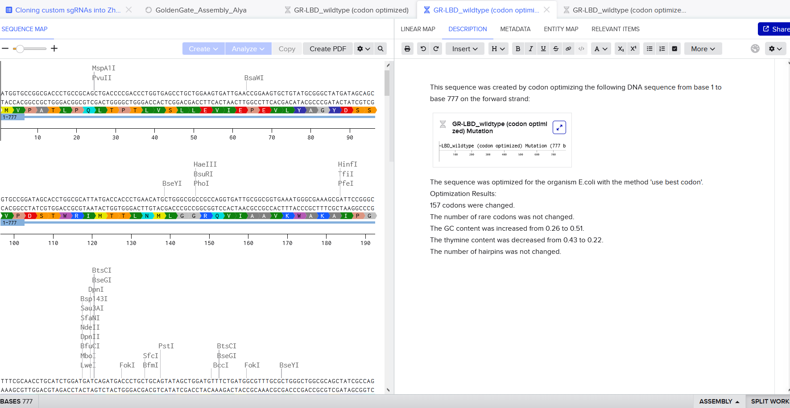This screenshot has height=408, width=790.
Task: Redo the last edit in description toolbar
Action: 436,49
